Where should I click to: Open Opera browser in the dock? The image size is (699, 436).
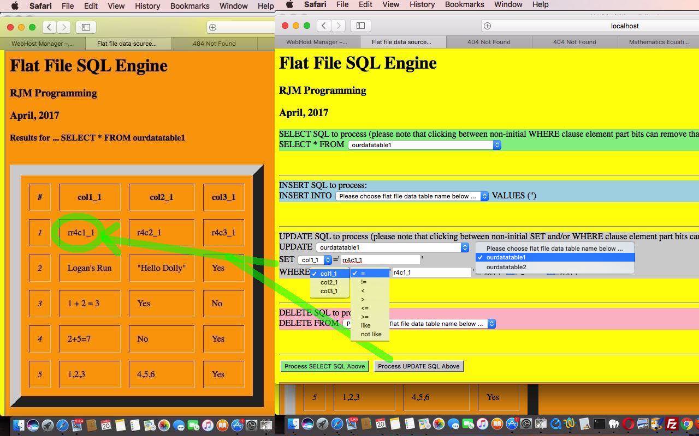(628, 424)
